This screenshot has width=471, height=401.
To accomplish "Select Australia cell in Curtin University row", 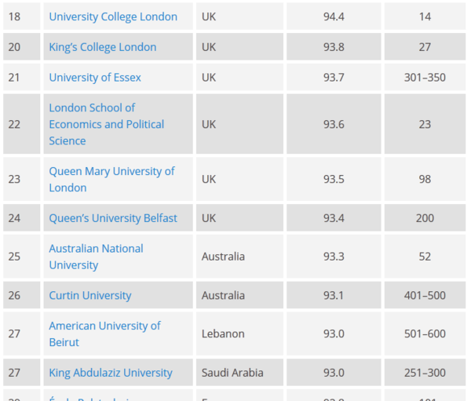I will pos(223,295).
